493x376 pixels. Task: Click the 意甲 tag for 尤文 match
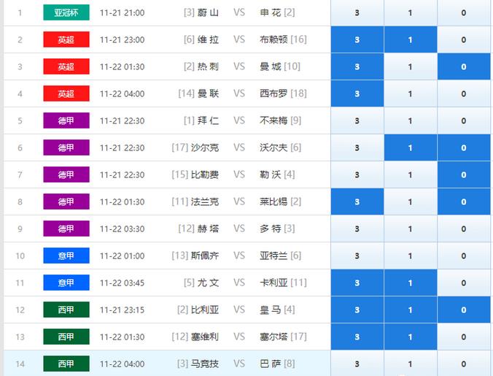click(x=66, y=283)
